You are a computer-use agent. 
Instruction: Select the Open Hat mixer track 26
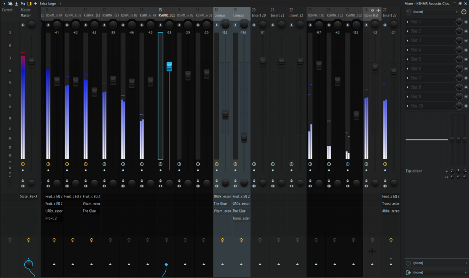pos(371,16)
